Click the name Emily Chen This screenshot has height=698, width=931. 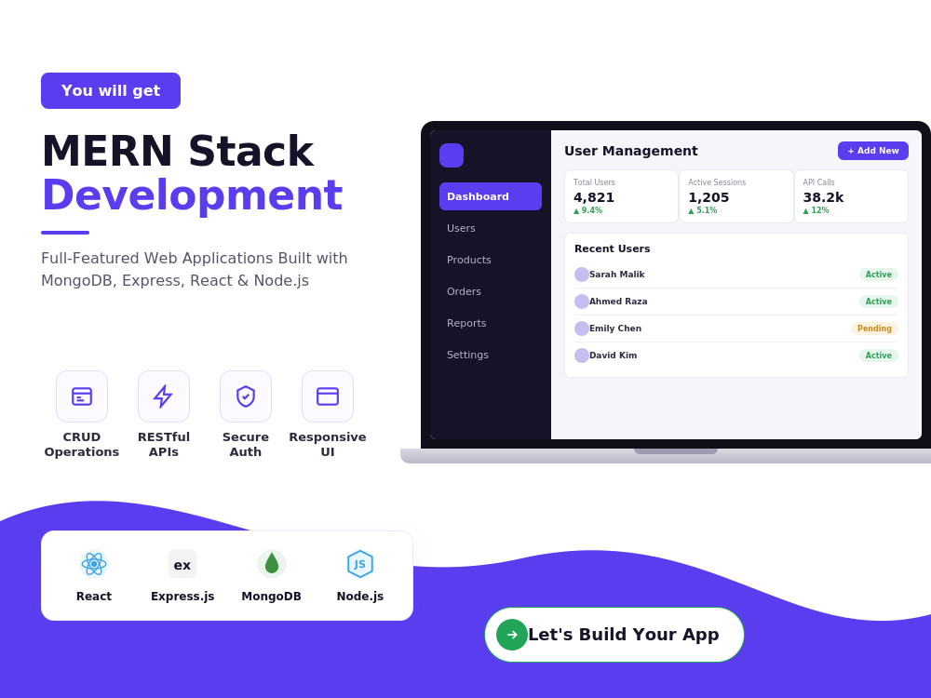tap(615, 329)
